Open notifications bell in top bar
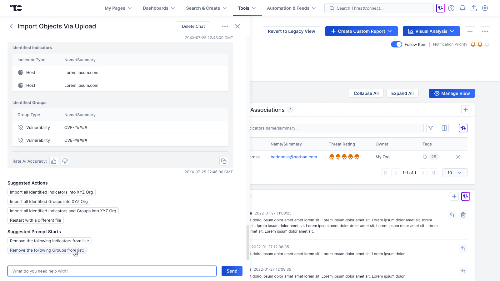The width and height of the screenshot is (500, 281). click(x=462, y=8)
